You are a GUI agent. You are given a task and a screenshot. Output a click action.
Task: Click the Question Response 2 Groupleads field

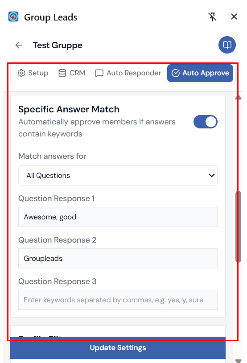click(x=118, y=258)
